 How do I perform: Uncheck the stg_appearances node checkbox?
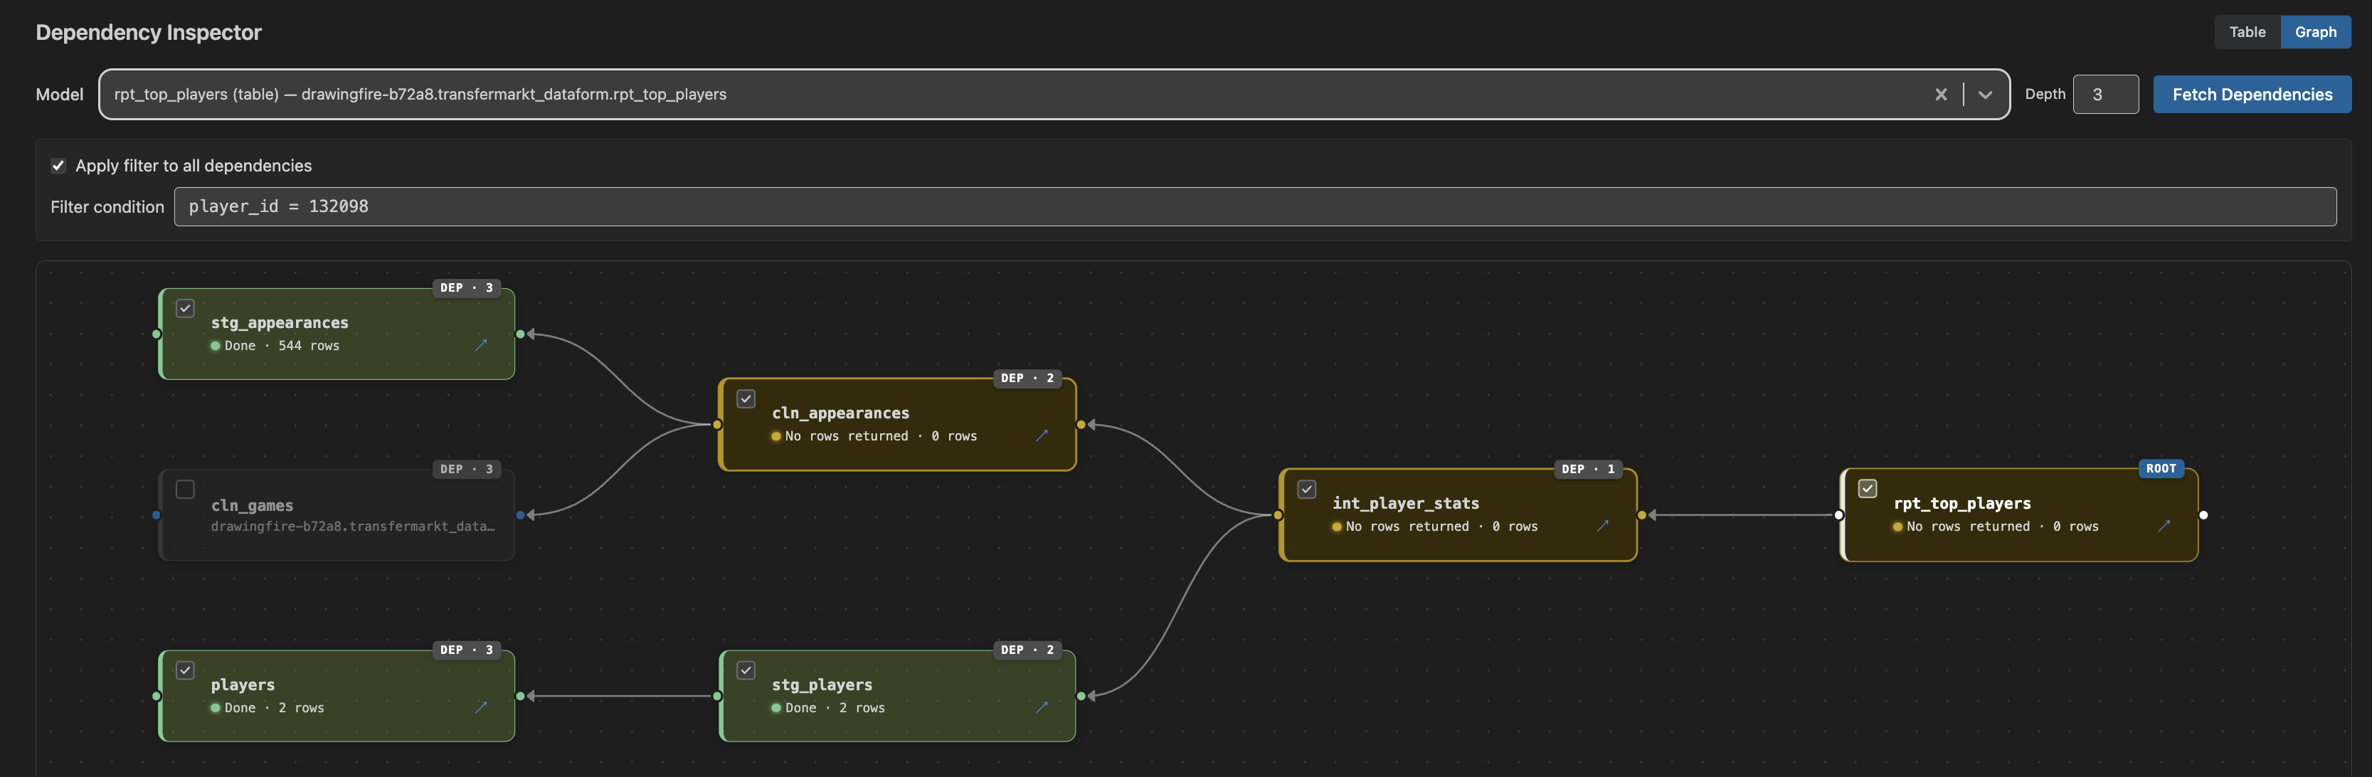(185, 308)
